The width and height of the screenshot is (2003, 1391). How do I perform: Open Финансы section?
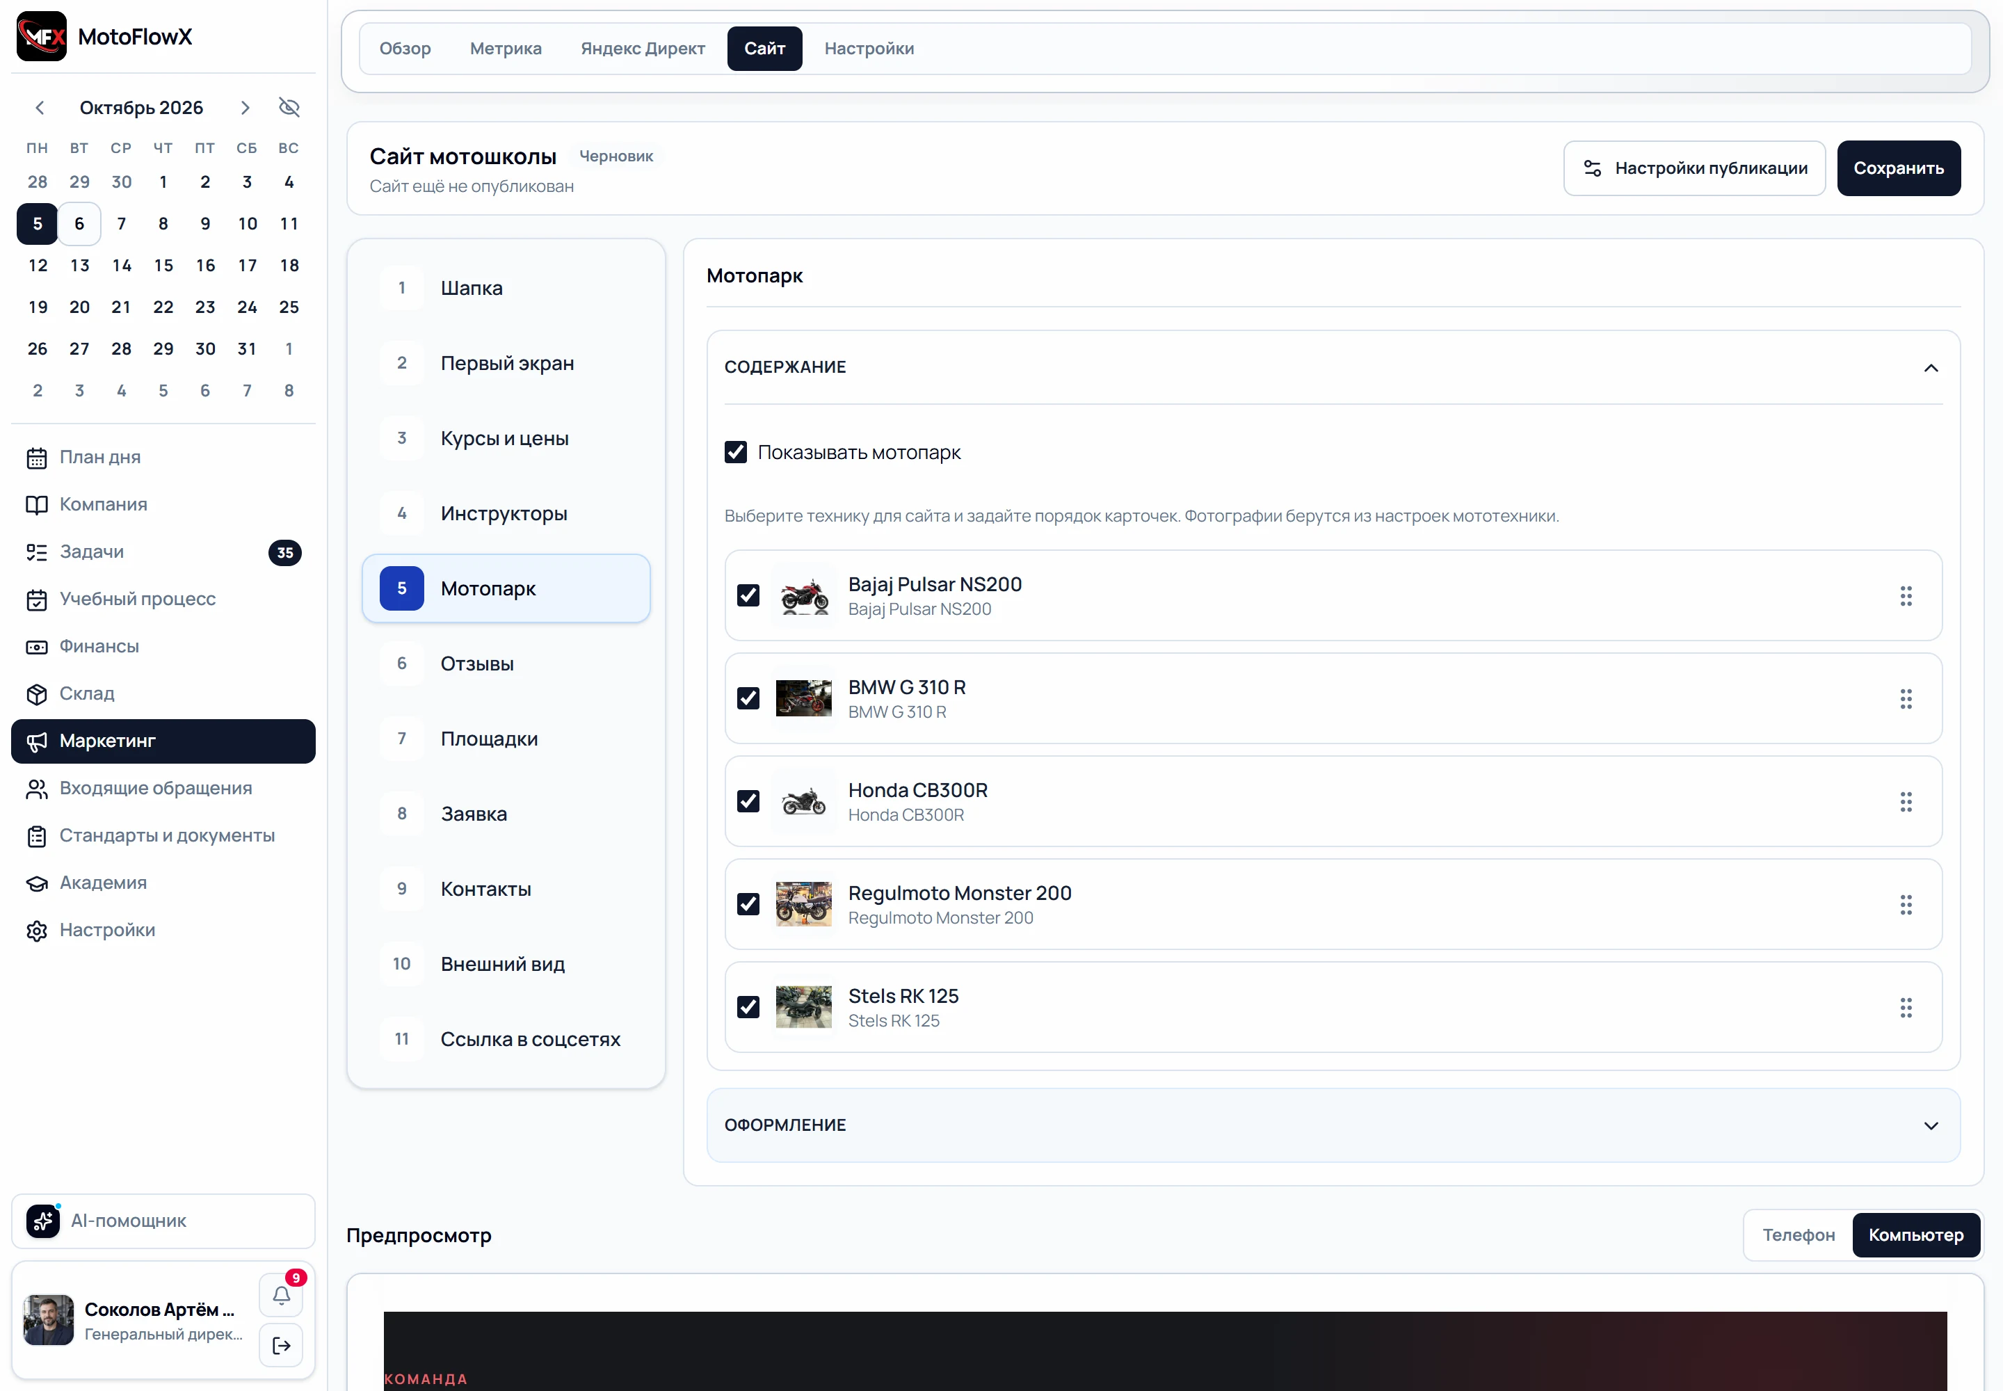coord(163,646)
